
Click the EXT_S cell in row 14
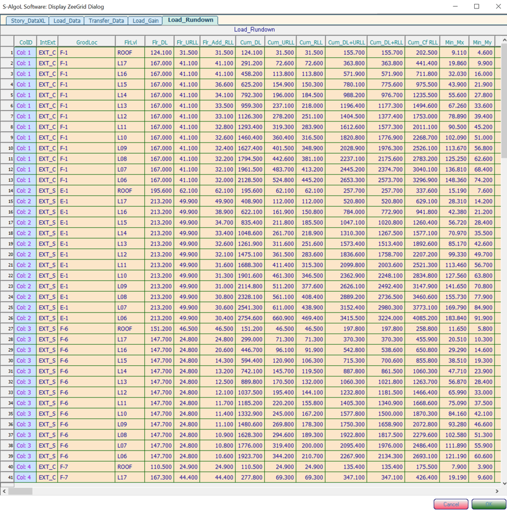coord(48,190)
